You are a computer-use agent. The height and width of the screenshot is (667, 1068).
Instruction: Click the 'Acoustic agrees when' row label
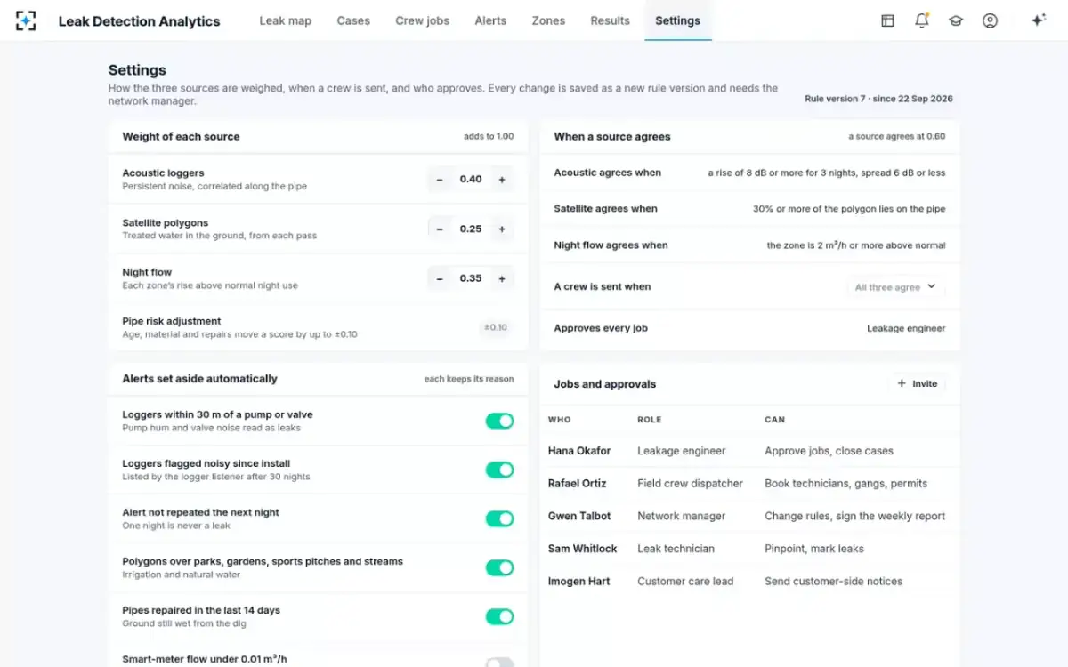click(608, 173)
